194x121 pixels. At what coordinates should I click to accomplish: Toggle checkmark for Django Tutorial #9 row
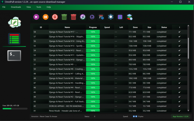pyautogui.click(x=180, y=64)
